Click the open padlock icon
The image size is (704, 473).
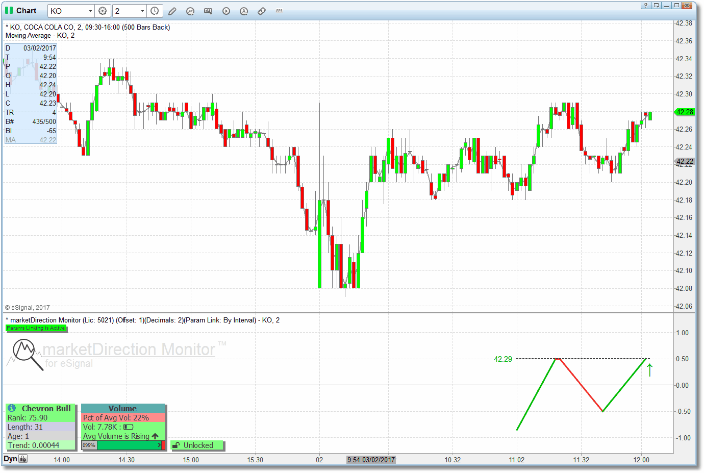coord(176,445)
